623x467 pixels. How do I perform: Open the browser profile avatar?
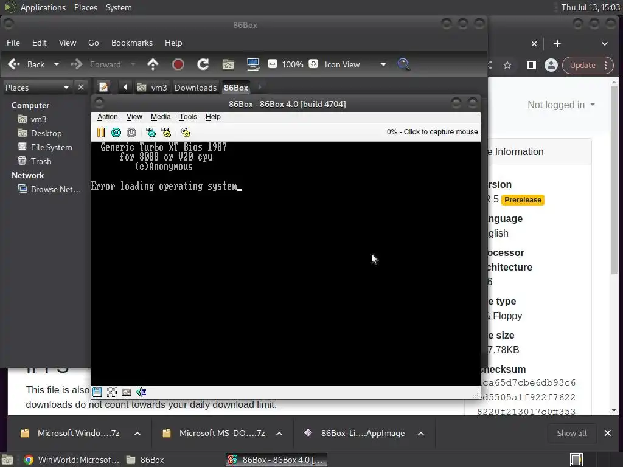pos(551,65)
